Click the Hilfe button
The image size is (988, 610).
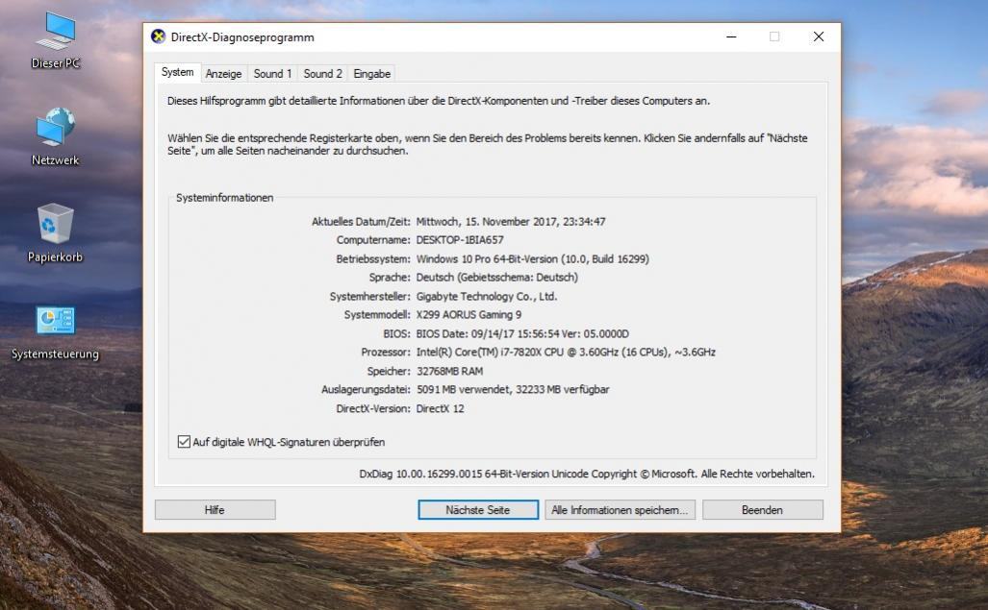tap(215, 510)
